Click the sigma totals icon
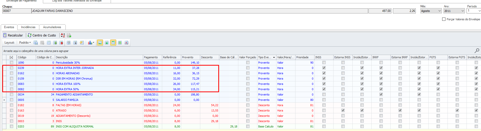Screen dimensions: 481x131 pyautogui.click(x=75, y=43)
